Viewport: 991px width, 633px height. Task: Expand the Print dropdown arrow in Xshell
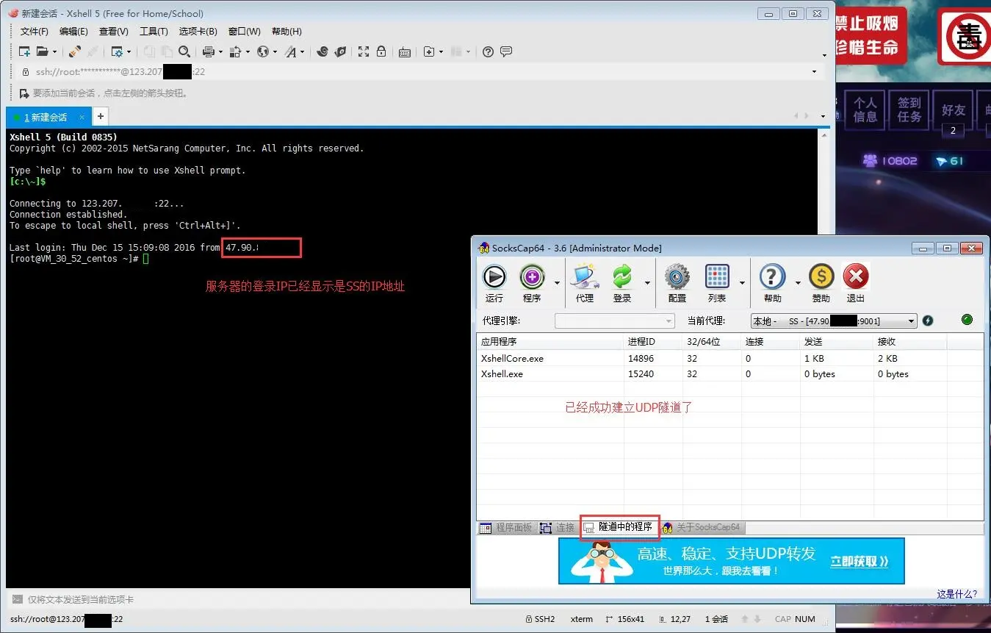[x=220, y=51]
